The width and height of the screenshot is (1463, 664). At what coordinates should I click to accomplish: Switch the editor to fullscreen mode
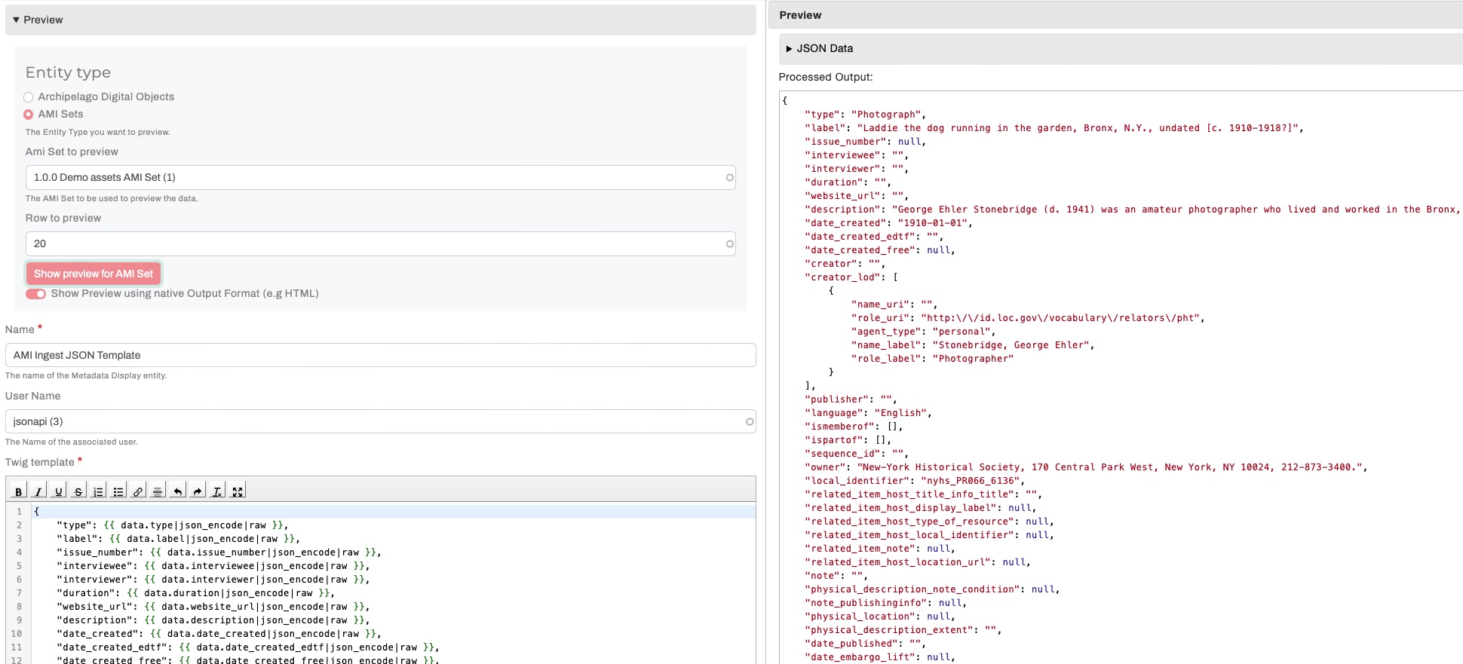pos(238,491)
